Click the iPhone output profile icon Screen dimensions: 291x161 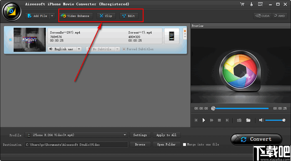click(172, 36)
